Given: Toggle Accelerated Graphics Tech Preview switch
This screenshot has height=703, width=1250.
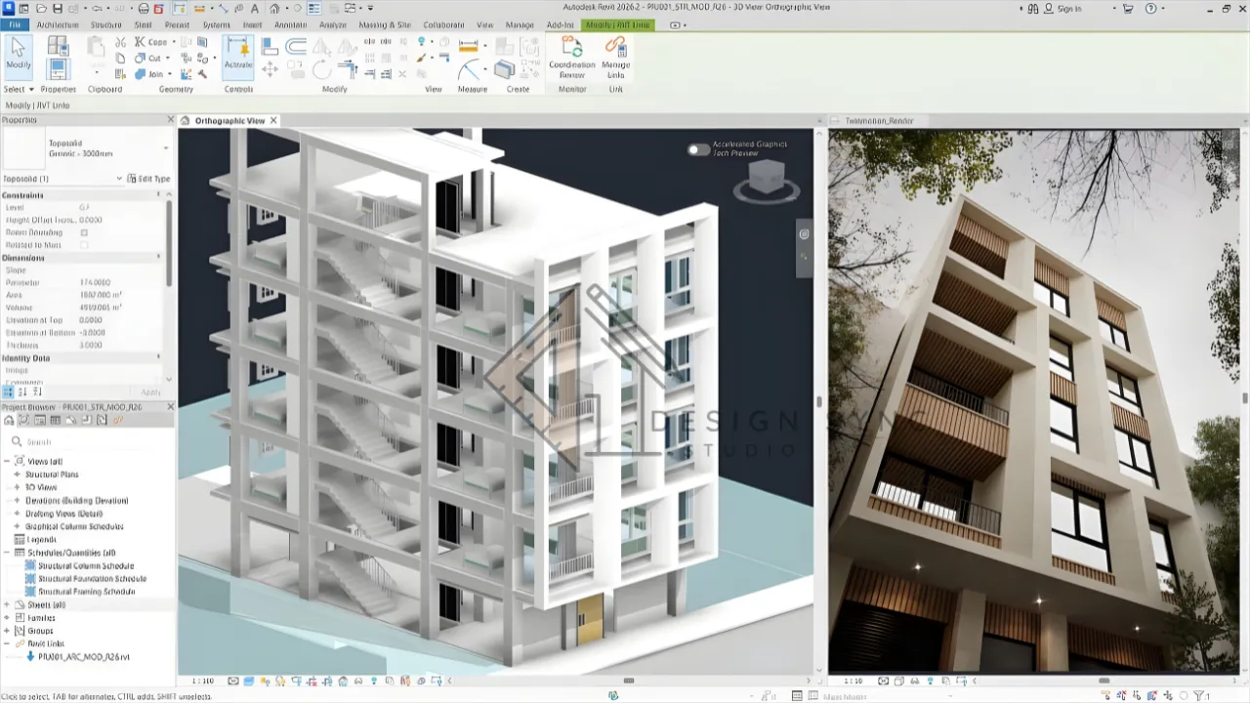Looking at the screenshot, I should pyautogui.click(x=698, y=149).
